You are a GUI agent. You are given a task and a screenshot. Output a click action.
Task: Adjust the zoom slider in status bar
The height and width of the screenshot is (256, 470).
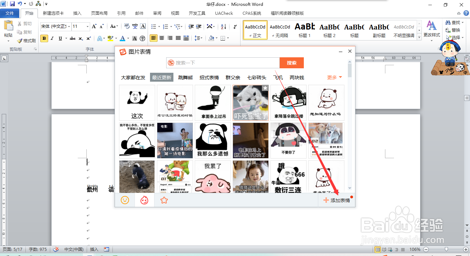pos(446,249)
